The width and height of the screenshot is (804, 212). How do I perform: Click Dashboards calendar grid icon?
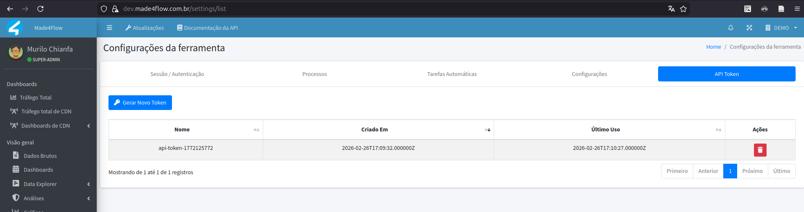click(16, 169)
